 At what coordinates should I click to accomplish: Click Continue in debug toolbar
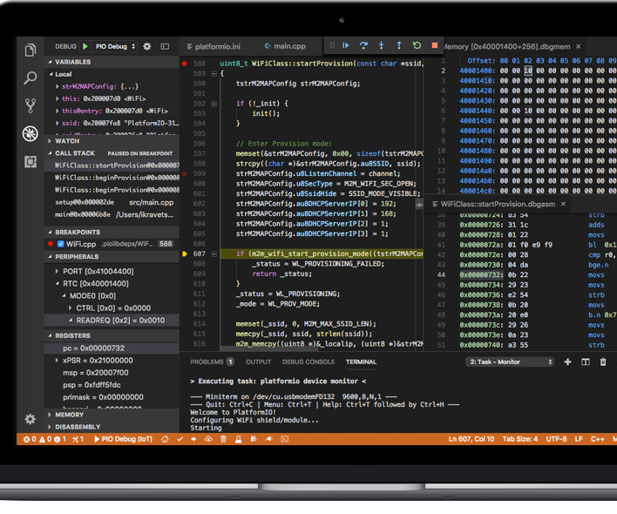click(x=345, y=45)
